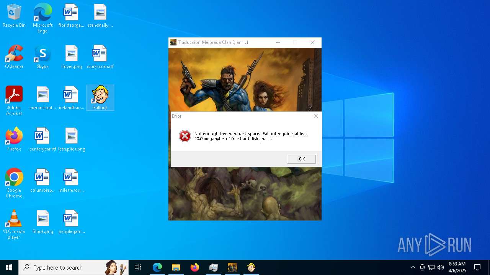Click the "Not enough free hard disk space" message

tap(252, 136)
